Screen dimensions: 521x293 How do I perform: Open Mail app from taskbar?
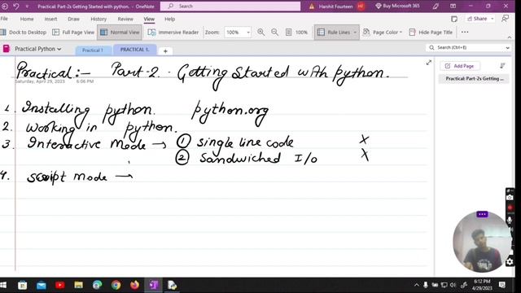pyautogui.click(x=42, y=285)
